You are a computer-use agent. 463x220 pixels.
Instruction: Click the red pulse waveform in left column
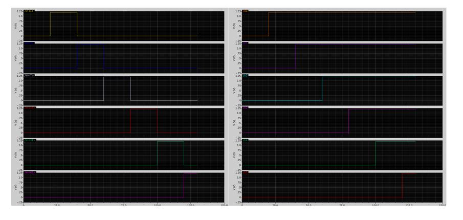coord(144,109)
